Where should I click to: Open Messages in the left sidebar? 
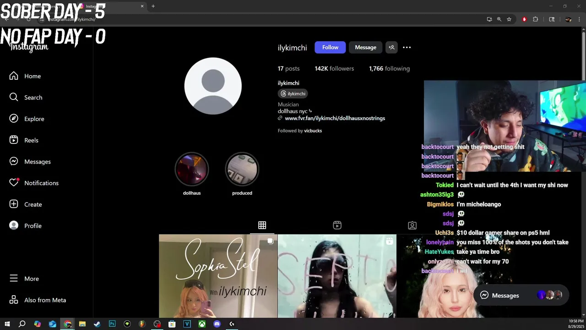pos(30,162)
